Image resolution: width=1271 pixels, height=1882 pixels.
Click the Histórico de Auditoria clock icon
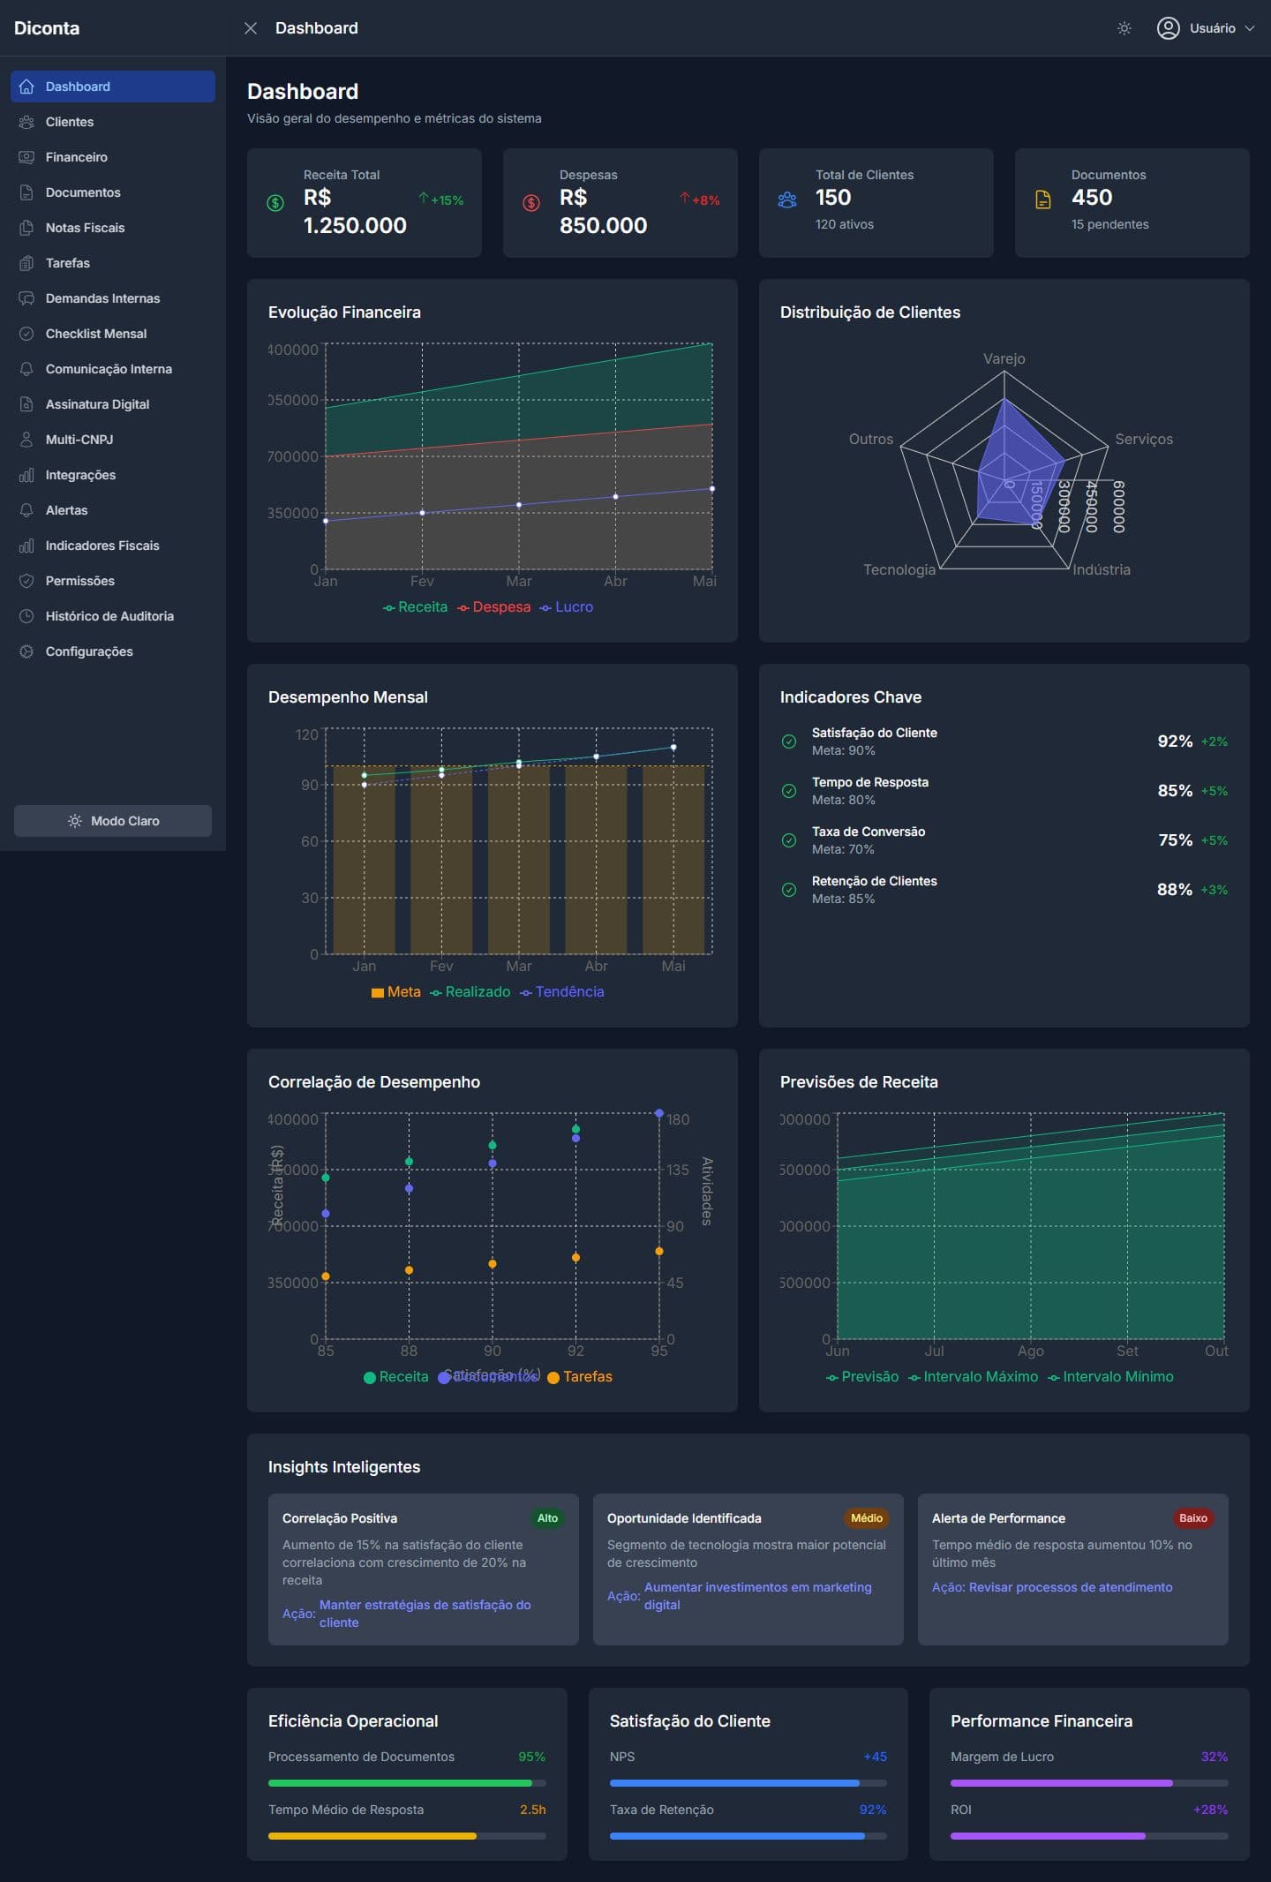(x=26, y=616)
